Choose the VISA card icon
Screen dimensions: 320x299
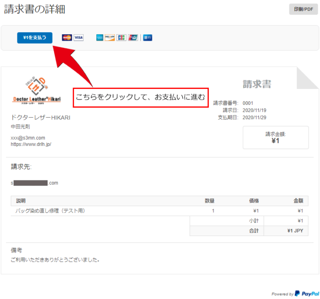click(79, 38)
